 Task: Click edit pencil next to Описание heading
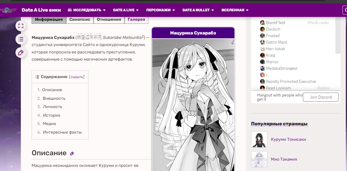pos(72,153)
